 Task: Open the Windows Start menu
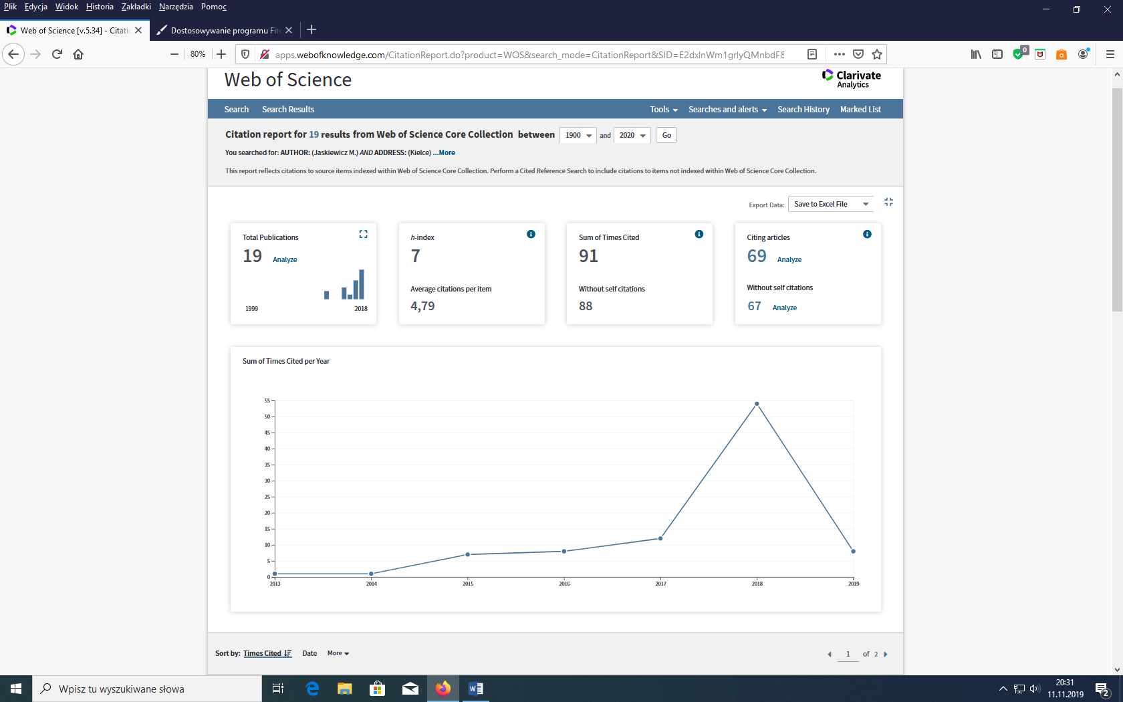coord(16,689)
